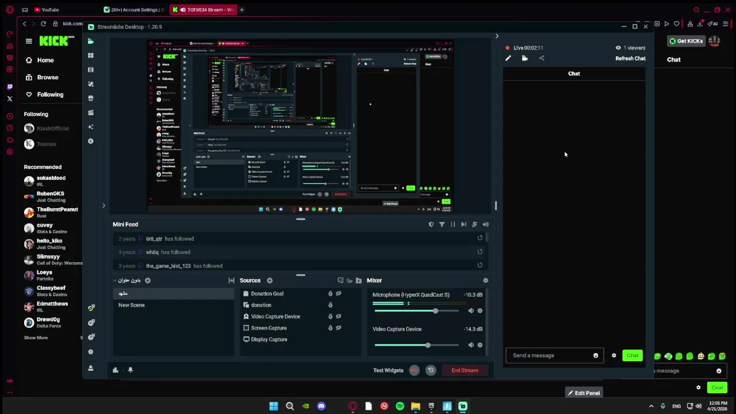Screen dimensions: 736x414
Task: Mute the Video Capture Device audio
Action: point(471,345)
